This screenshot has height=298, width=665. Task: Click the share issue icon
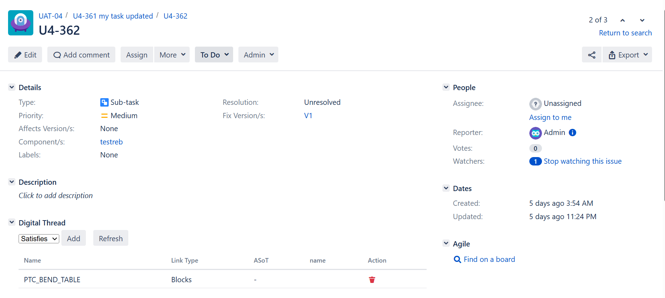[591, 55]
